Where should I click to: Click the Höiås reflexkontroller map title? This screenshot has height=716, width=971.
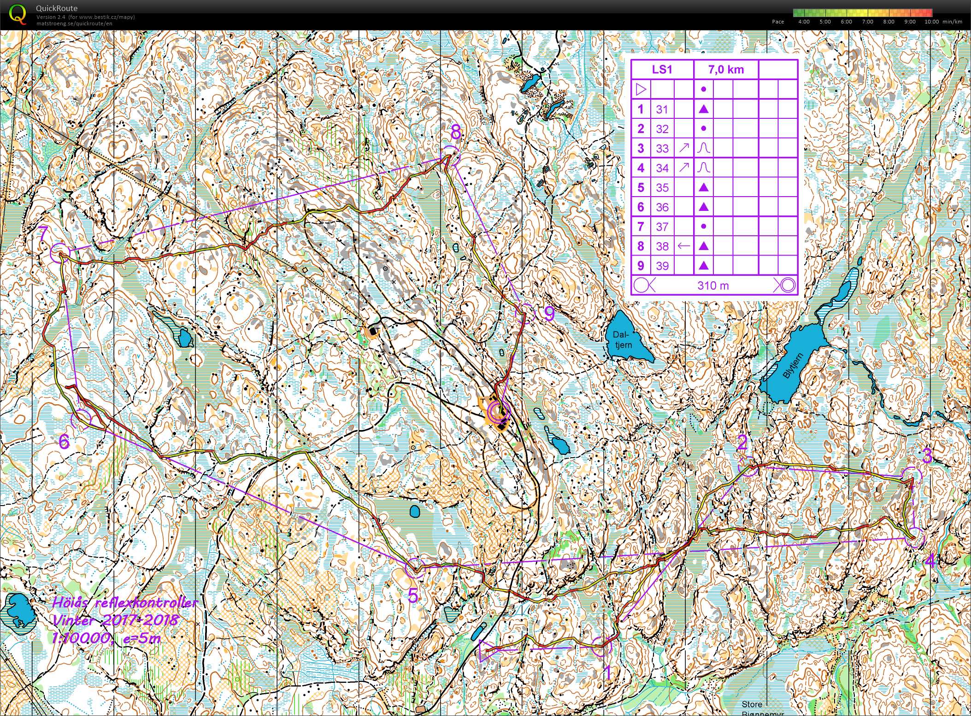125,602
